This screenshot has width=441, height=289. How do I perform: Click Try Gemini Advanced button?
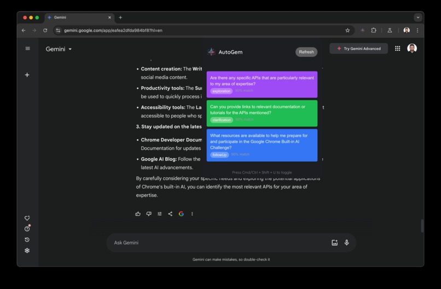[358, 49]
